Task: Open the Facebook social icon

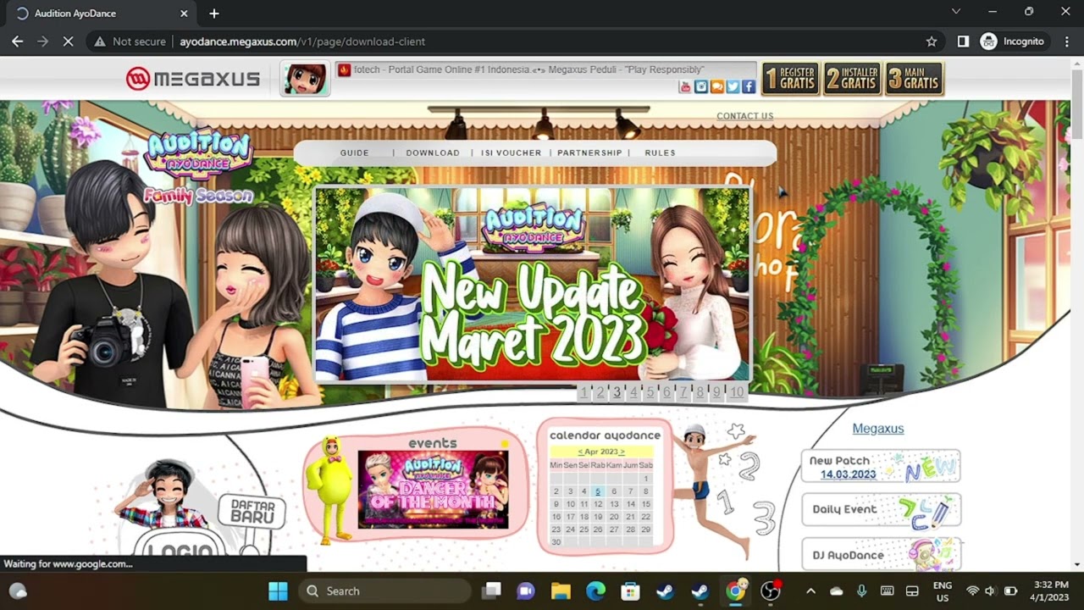Action: click(749, 86)
